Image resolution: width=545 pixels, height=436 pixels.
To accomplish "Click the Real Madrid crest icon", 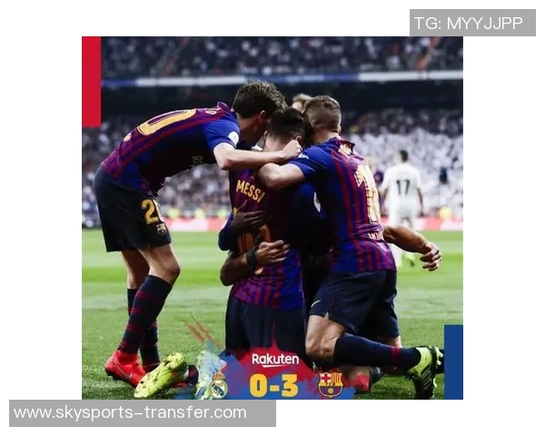I will (219, 385).
